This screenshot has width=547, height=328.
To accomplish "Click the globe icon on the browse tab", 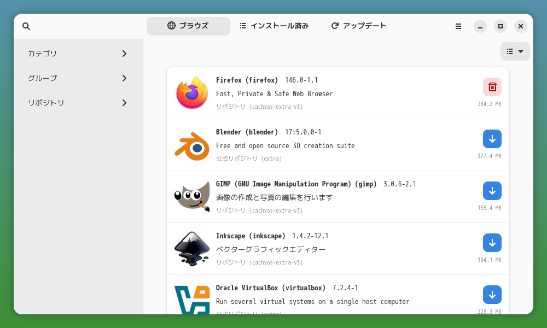I will (170, 25).
